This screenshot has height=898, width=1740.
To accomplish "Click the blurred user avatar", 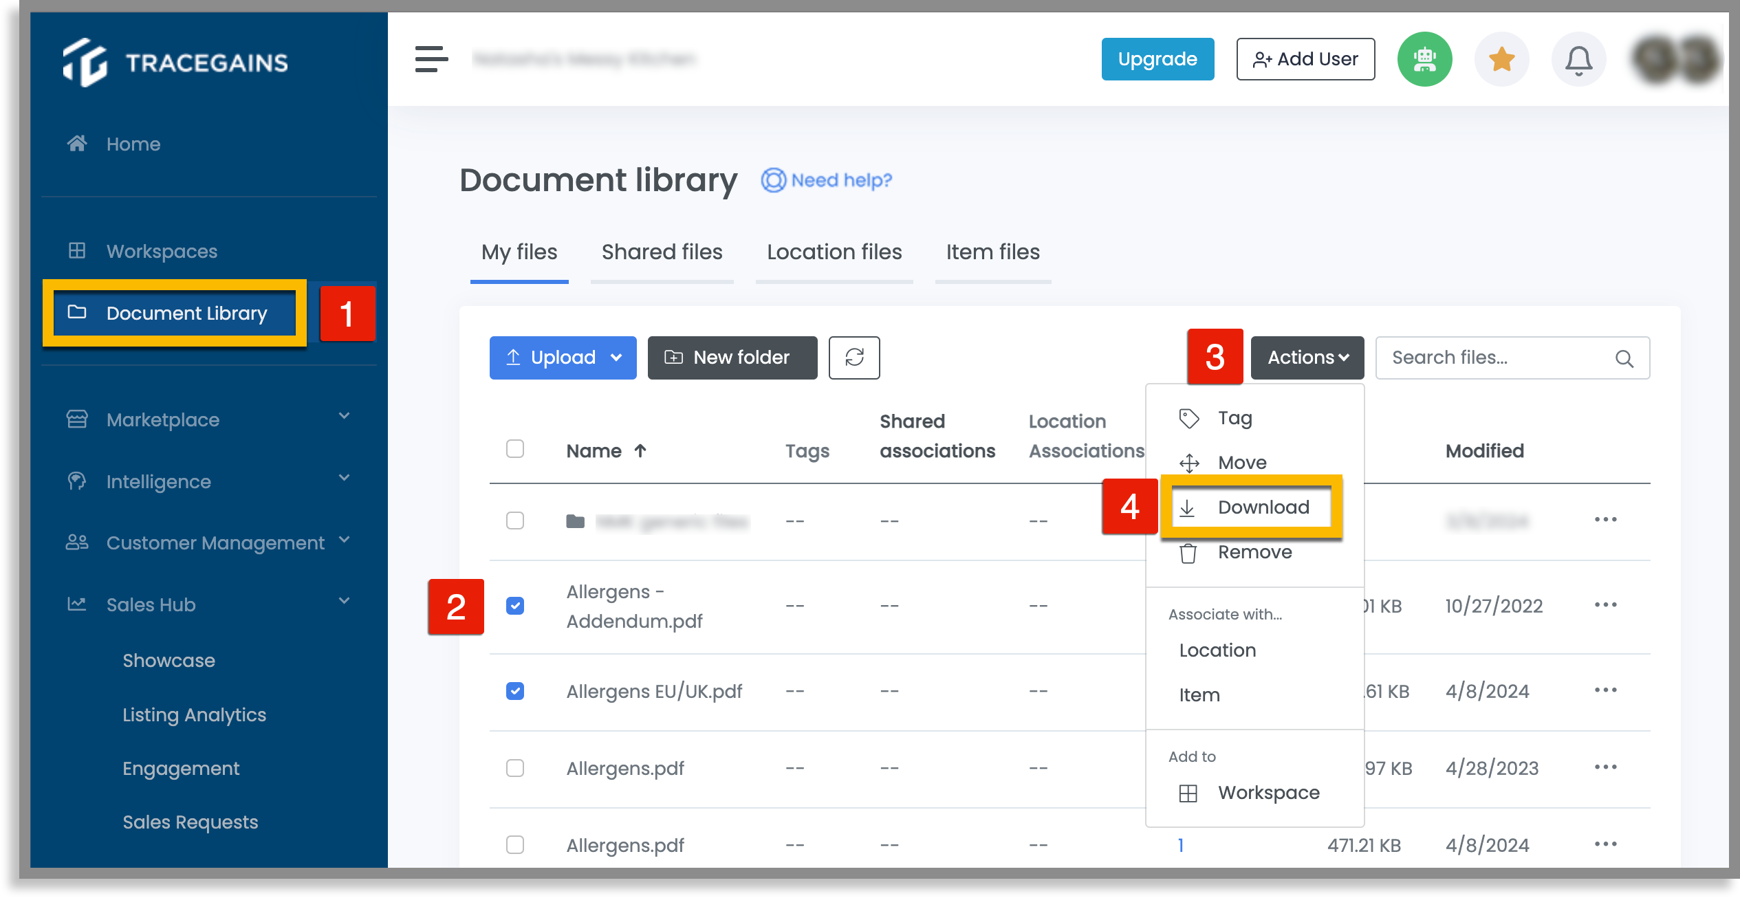I will tap(1676, 60).
